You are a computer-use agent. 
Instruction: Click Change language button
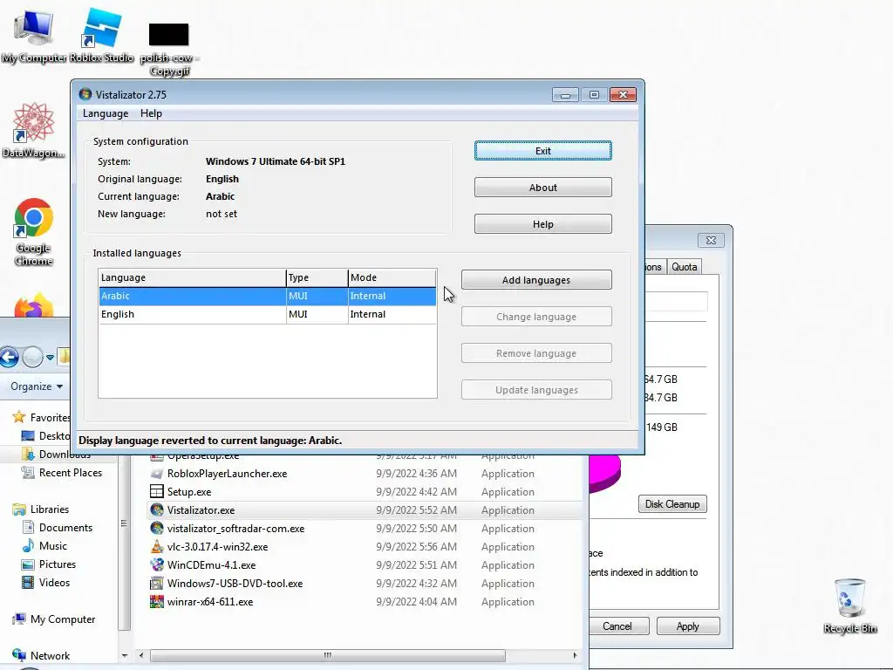(536, 316)
